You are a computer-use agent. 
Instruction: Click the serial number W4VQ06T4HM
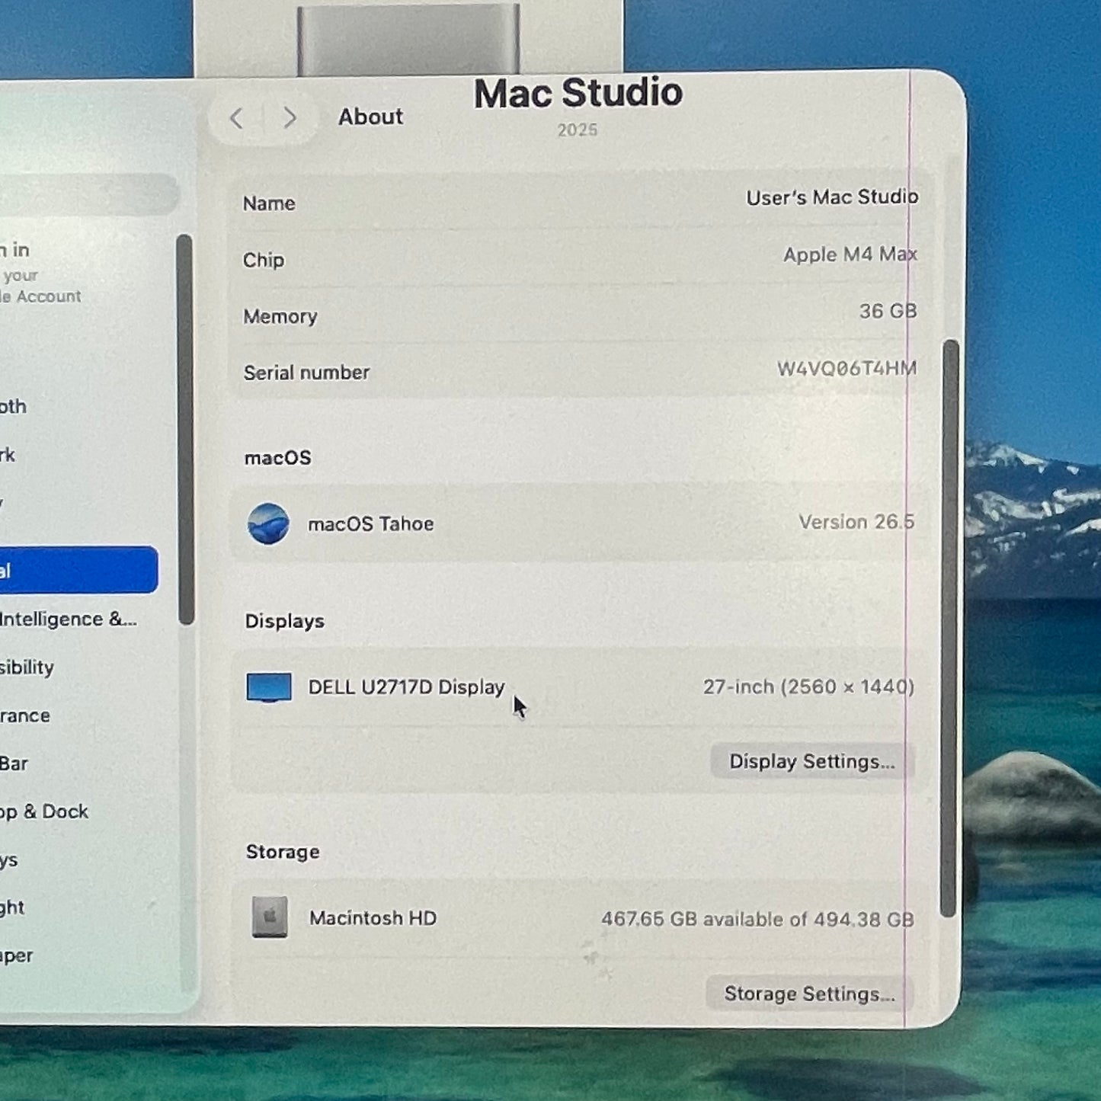pyautogui.click(x=847, y=368)
